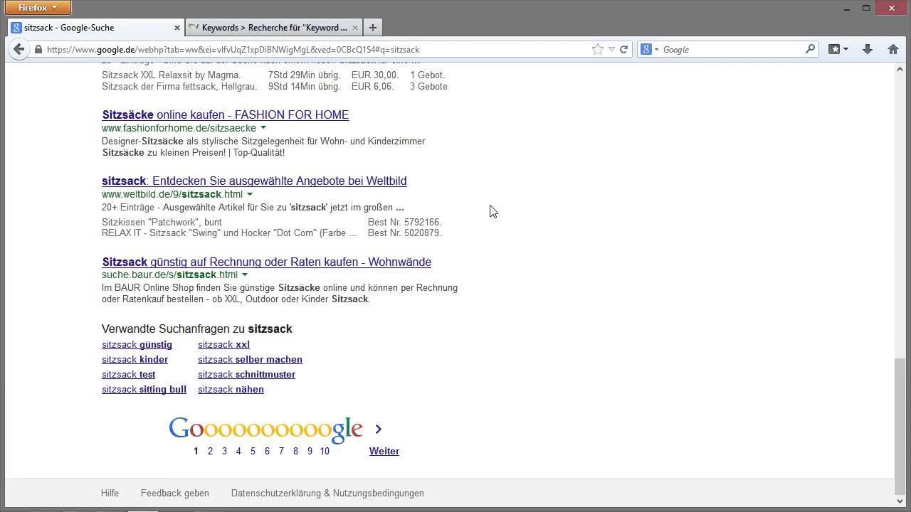The width and height of the screenshot is (911, 512).
Task: Select related search sitzsack günstig
Action: pyautogui.click(x=137, y=344)
